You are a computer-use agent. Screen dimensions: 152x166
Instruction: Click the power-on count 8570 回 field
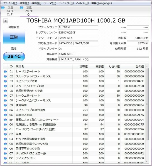(138, 43)
